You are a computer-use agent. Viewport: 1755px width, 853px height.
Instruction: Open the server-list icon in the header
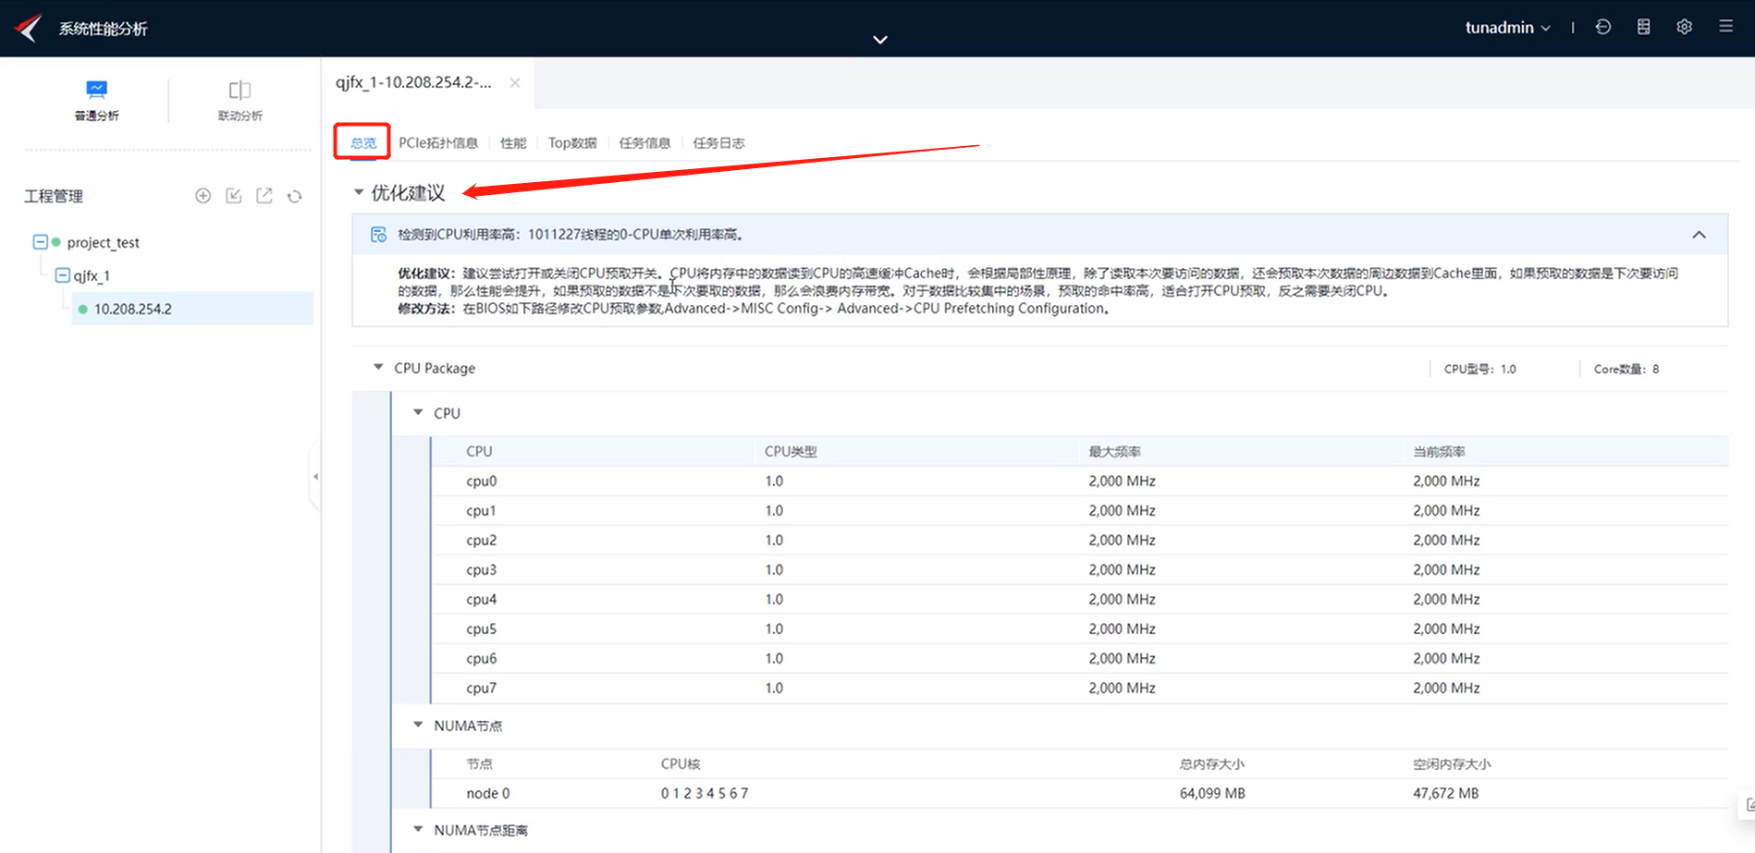1643,28
